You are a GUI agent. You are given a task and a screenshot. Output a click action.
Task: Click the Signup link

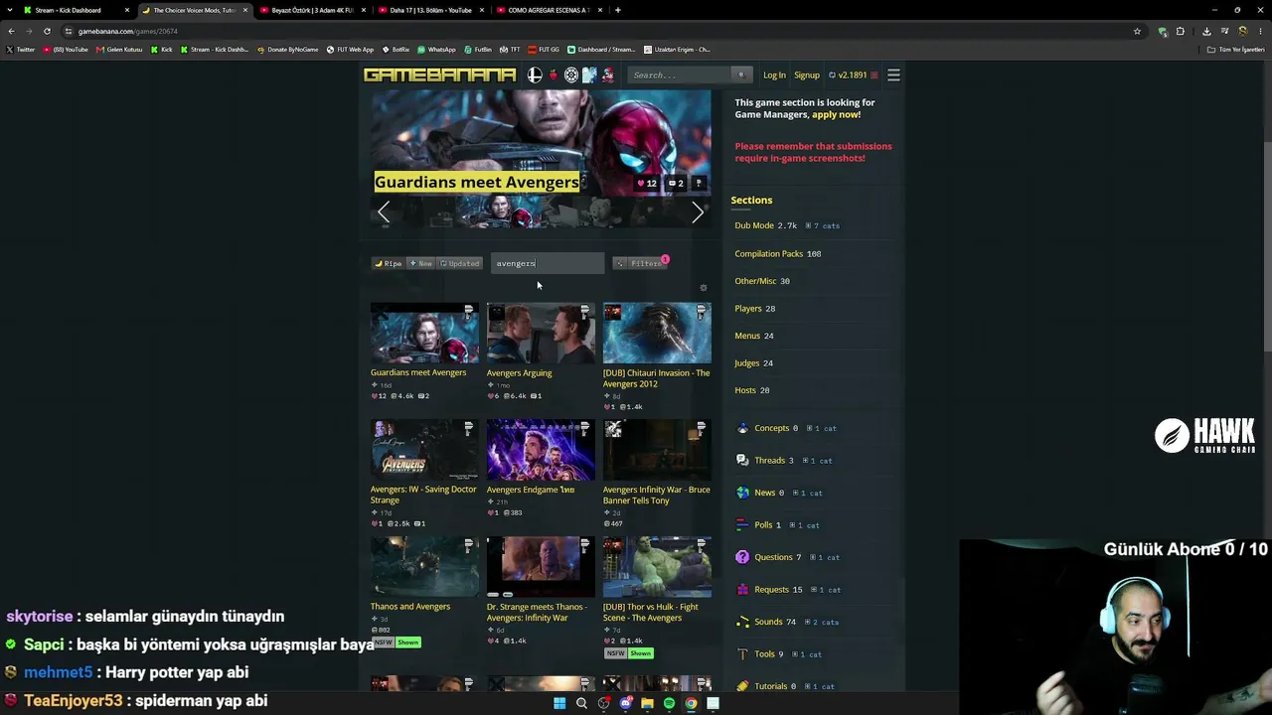point(807,75)
